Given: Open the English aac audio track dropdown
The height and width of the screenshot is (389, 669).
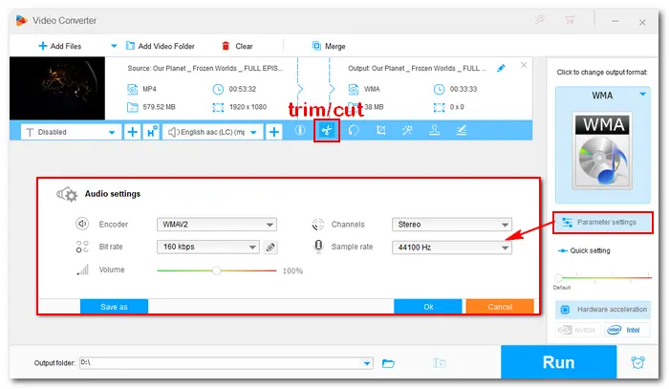Looking at the screenshot, I should [x=212, y=132].
